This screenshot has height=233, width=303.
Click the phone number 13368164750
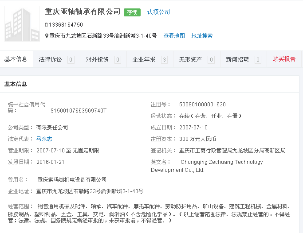coord(66,25)
